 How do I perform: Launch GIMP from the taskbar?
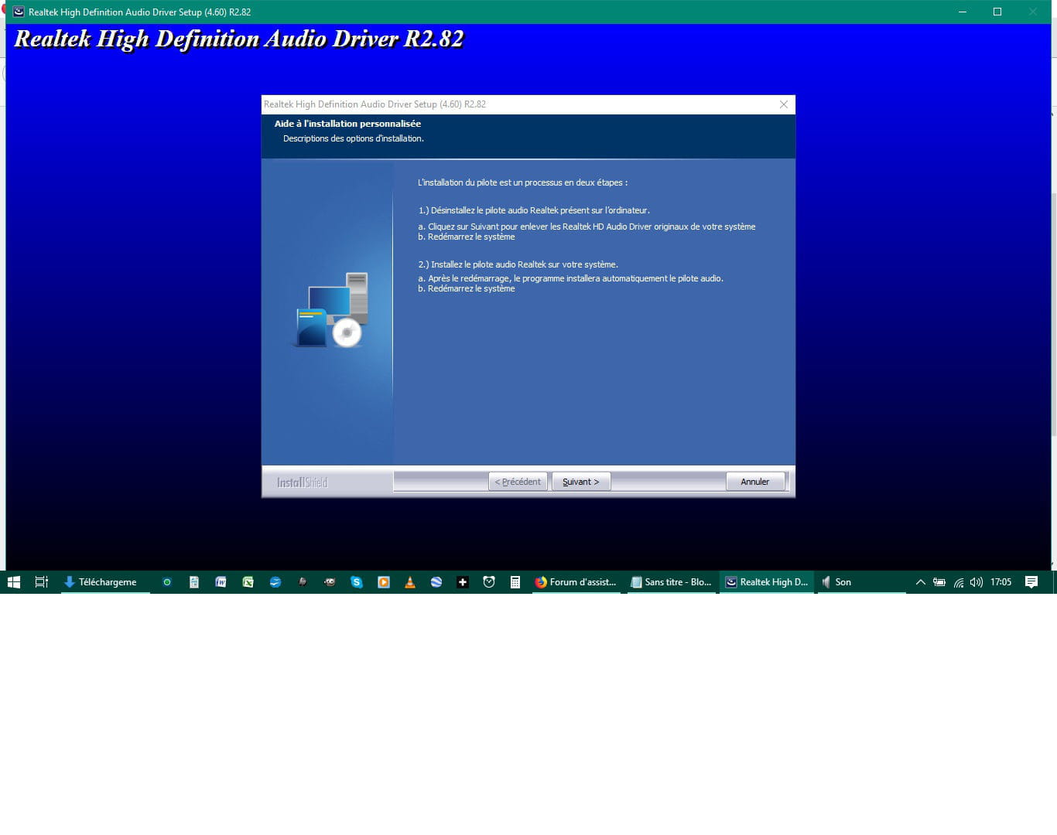coord(330,582)
